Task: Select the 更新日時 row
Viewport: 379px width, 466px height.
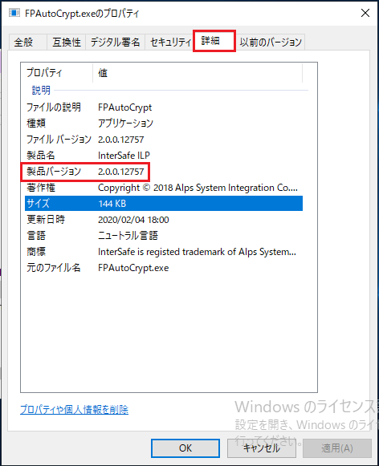Action: point(164,220)
